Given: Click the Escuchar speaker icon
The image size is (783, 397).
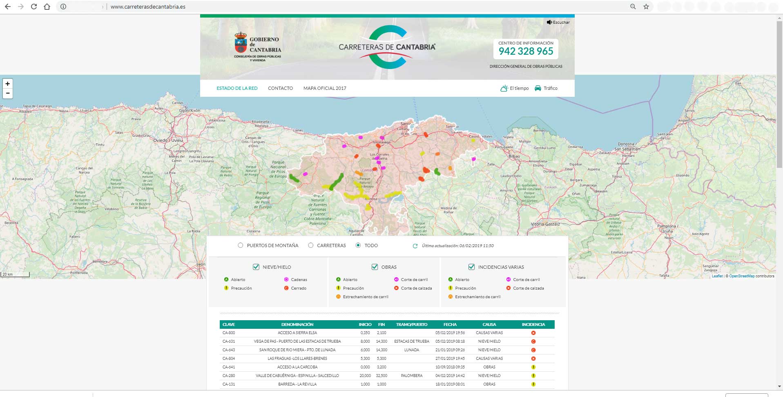Looking at the screenshot, I should (x=549, y=22).
